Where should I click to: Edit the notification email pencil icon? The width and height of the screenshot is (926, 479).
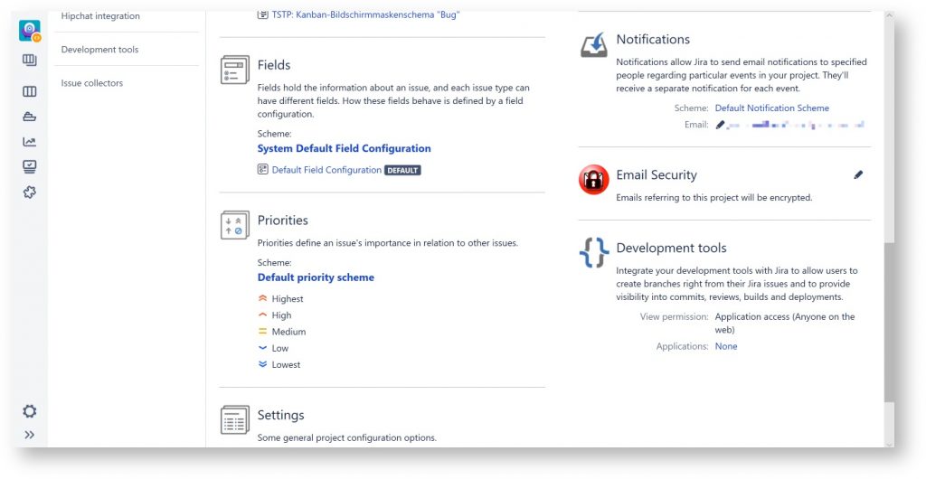pos(721,125)
